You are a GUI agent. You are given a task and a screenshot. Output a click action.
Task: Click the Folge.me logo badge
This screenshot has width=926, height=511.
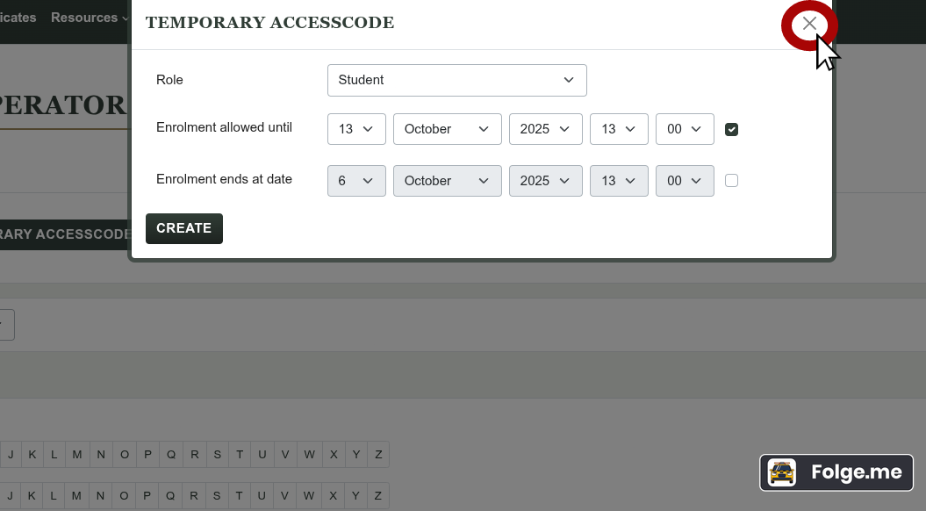836,472
